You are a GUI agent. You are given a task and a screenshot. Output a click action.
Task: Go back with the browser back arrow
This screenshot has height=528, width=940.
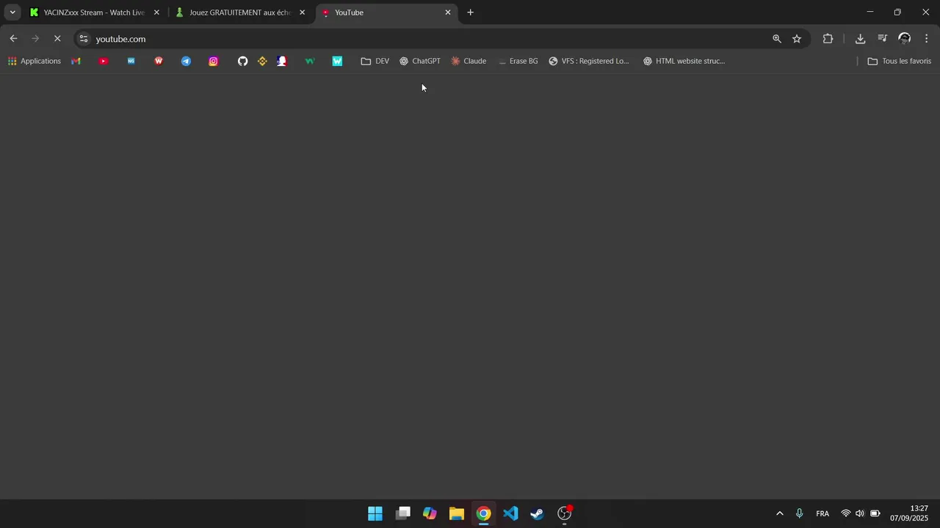[x=13, y=39]
